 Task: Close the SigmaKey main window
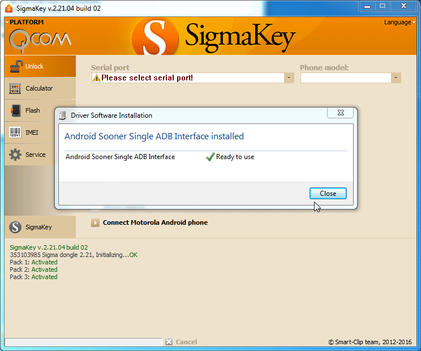pos(403,6)
